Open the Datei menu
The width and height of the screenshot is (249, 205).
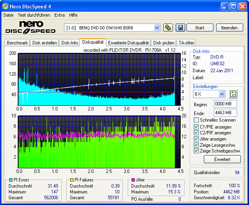(8, 15)
